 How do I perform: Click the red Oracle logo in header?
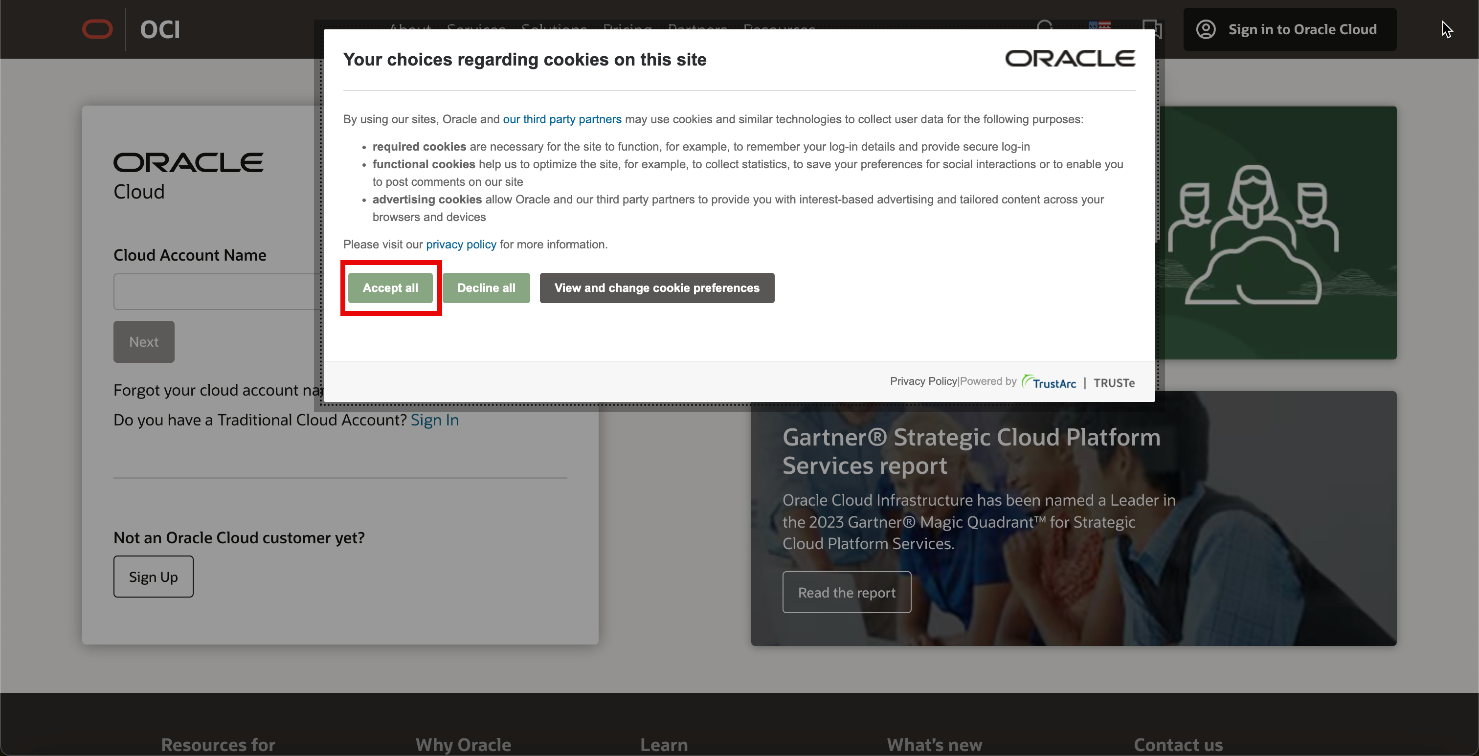click(97, 29)
